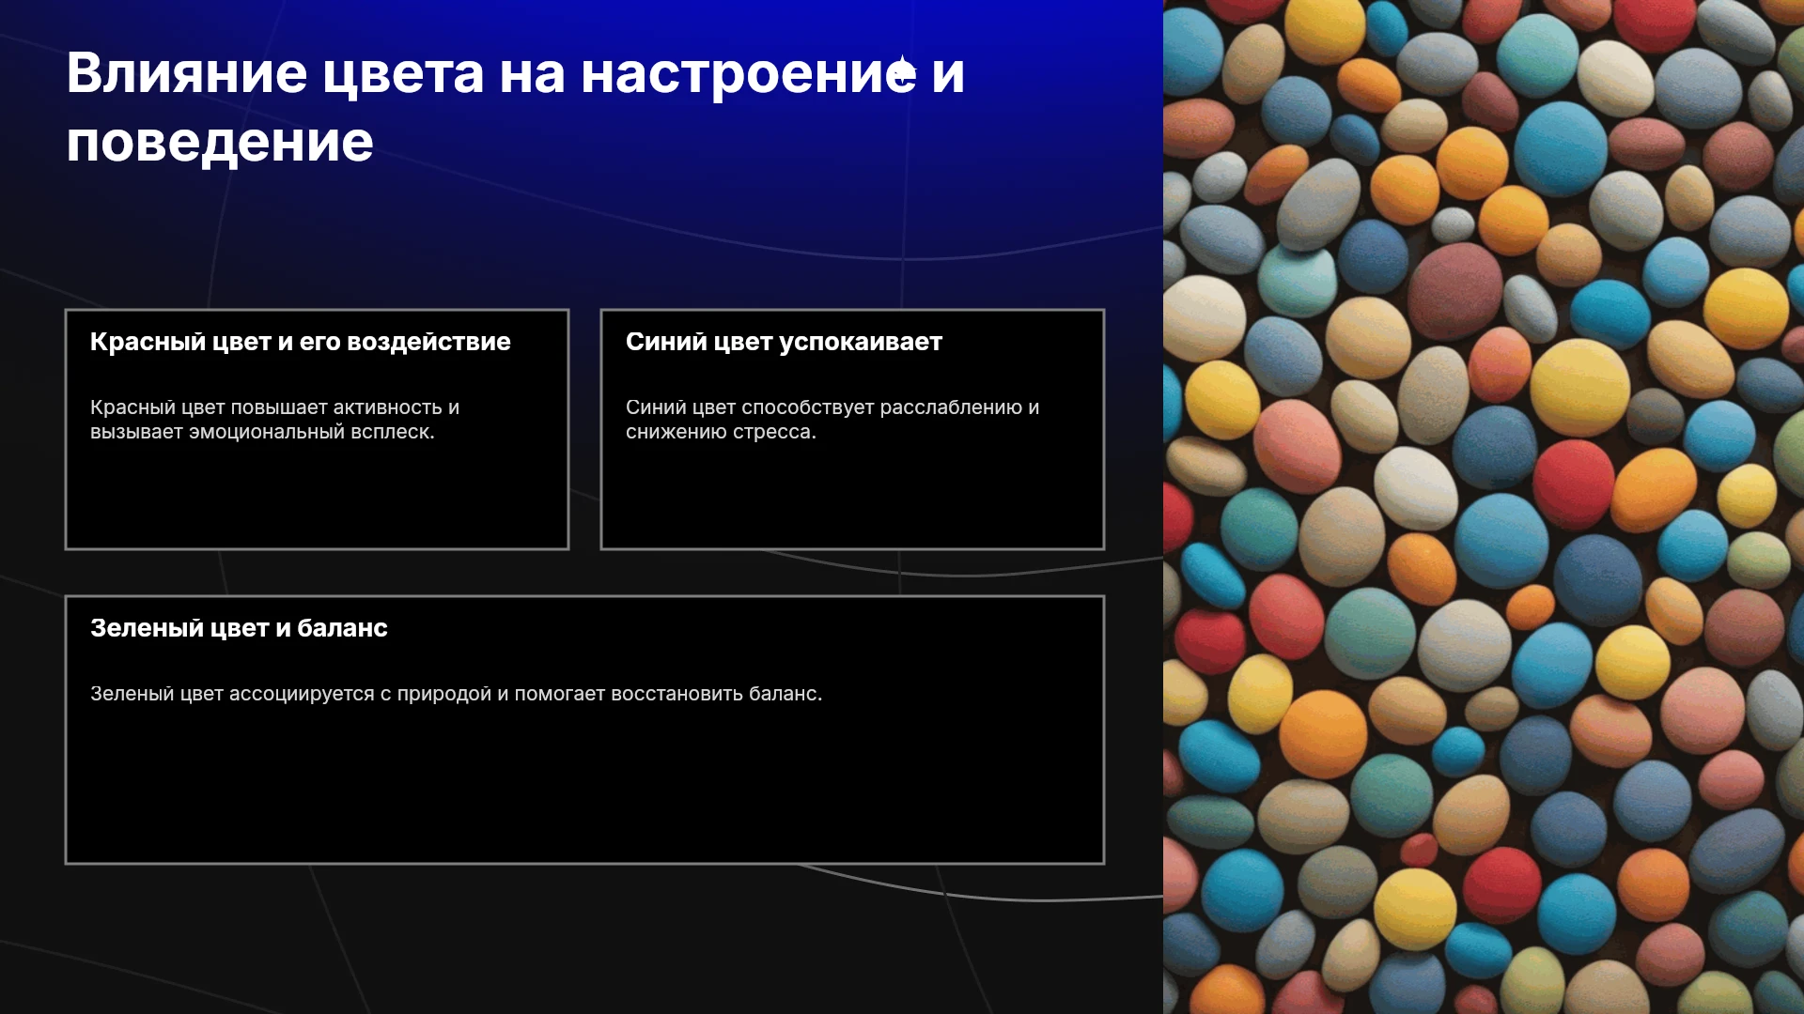1804x1014 pixels.
Task: Click the text 'Красный цвет повышает активность'
Action: pyautogui.click(x=266, y=407)
